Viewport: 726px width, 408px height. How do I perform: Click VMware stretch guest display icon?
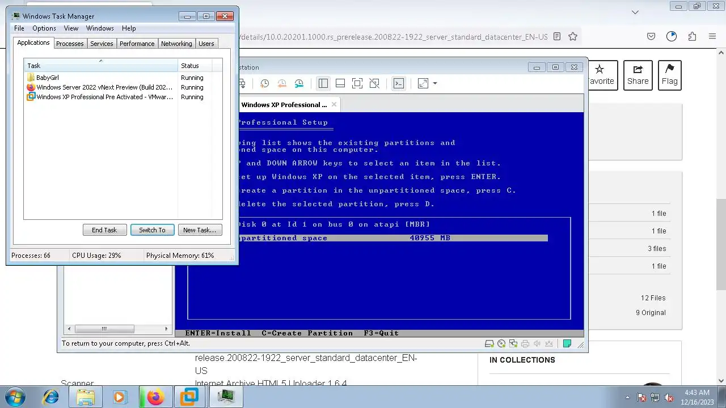(423, 84)
